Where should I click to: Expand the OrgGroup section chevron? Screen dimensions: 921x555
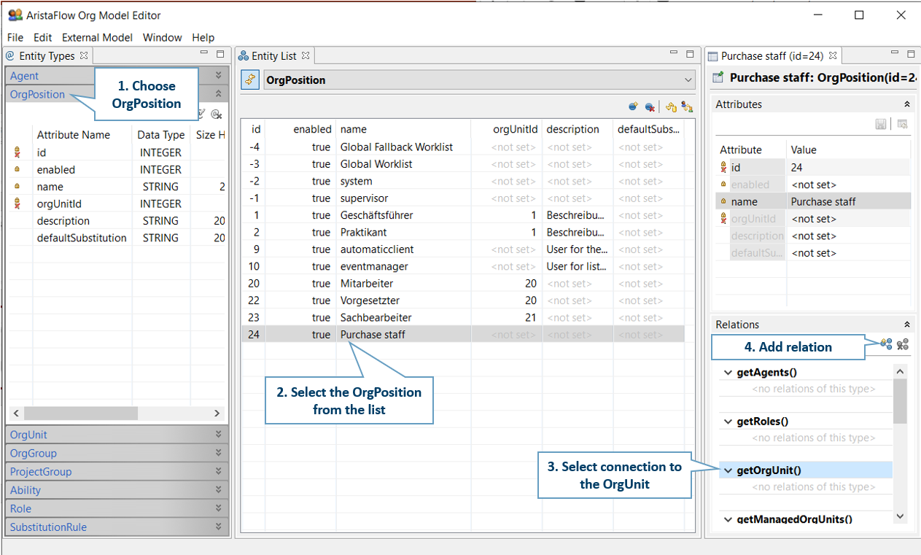(218, 453)
